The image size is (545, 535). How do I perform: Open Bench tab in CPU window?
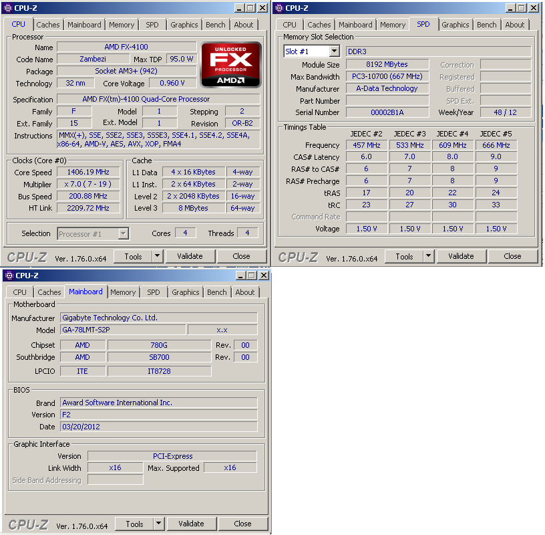pos(216,25)
